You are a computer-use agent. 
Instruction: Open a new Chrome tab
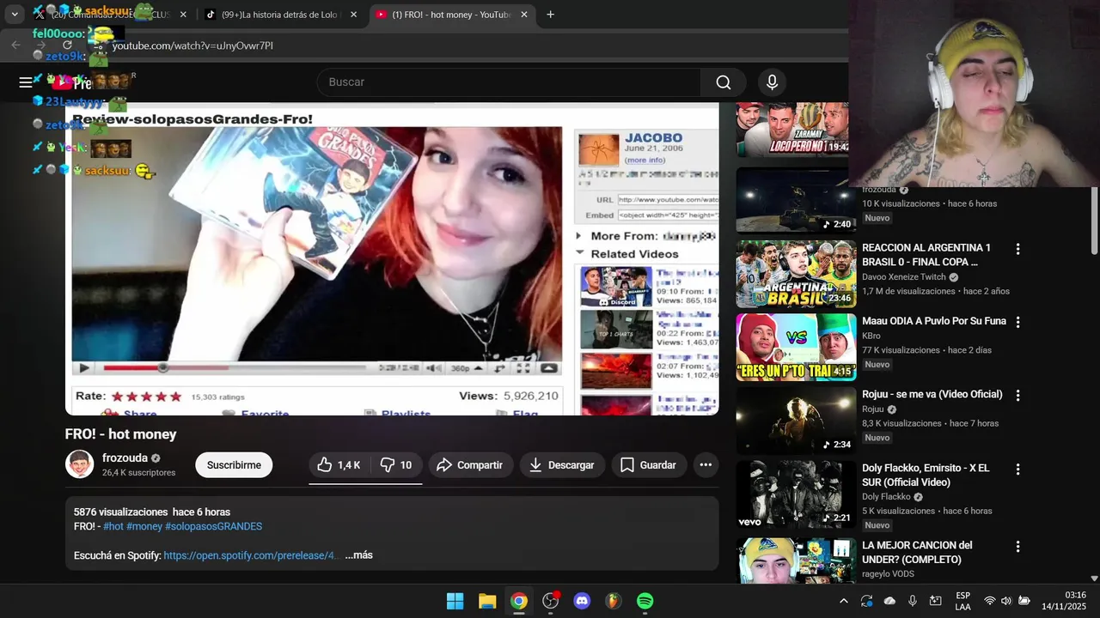(550, 15)
